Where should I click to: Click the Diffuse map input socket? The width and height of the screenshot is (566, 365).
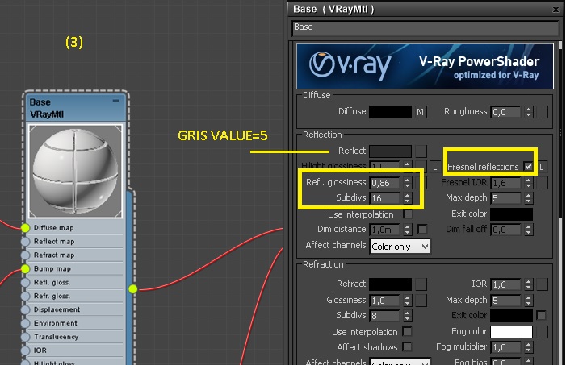tap(25, 228)
